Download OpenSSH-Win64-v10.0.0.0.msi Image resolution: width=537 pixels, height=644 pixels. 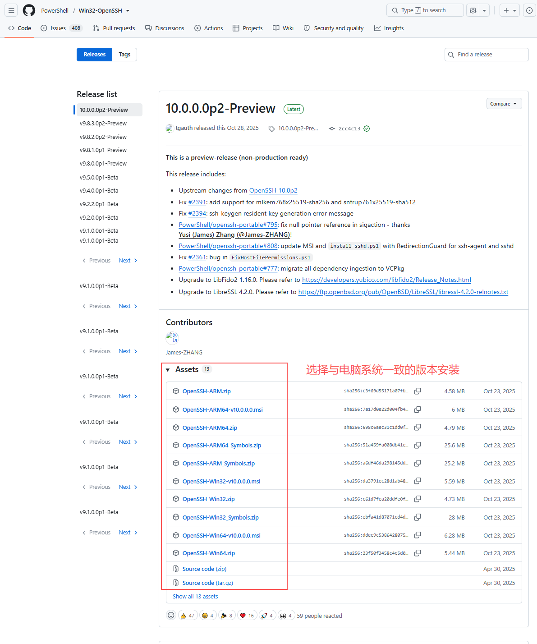pyautogui.click(x=221, y=535)
